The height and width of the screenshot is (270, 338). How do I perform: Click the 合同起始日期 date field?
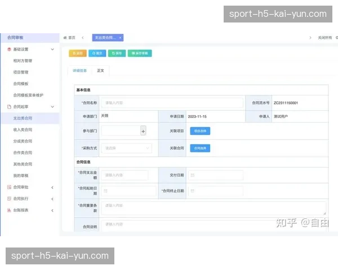(128, 191)
